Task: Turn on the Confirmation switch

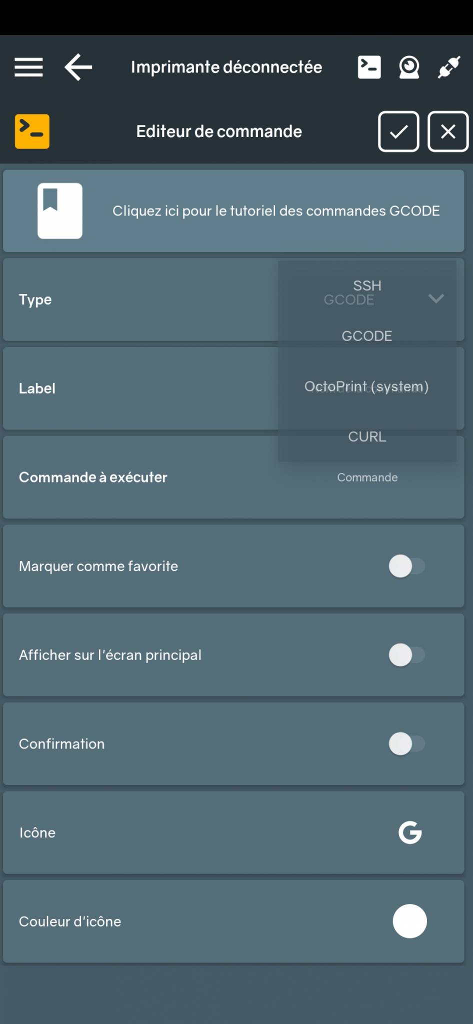Action: [x=406, y=743]
